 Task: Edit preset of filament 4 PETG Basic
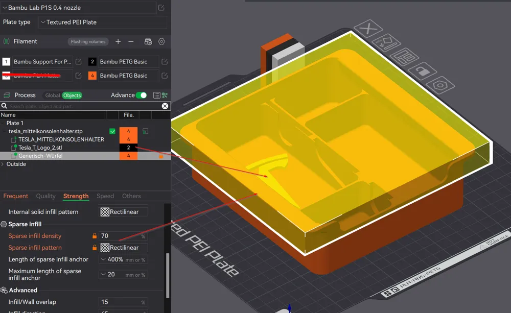165,76
